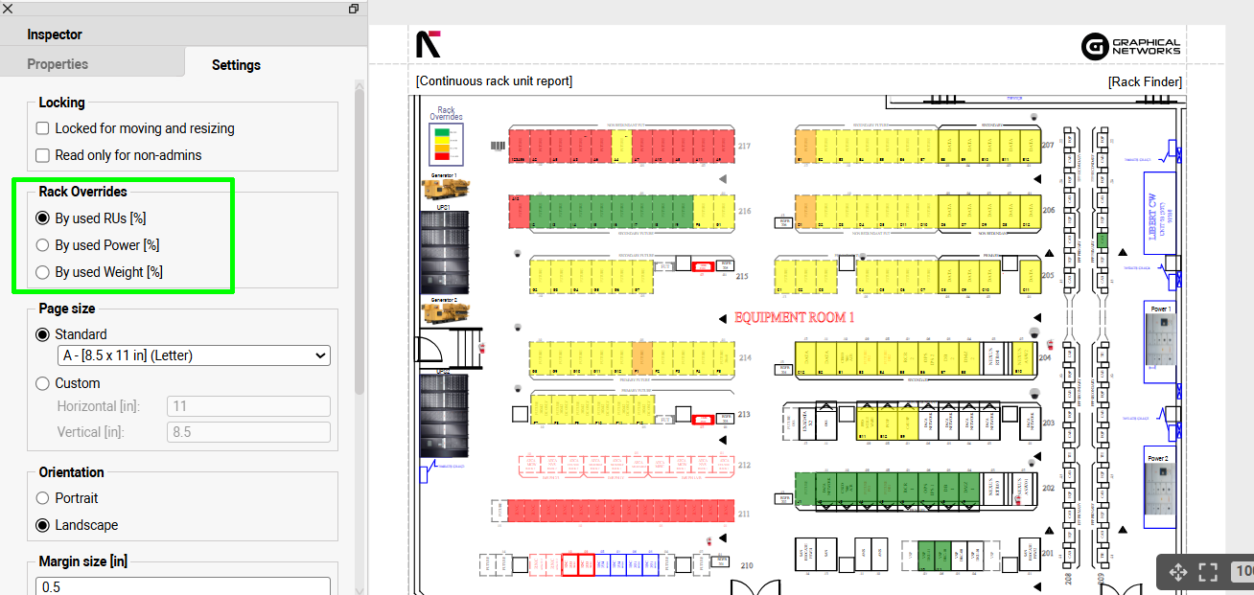Open the Settings tab
1254x595 pixels.
coord(236,65)
